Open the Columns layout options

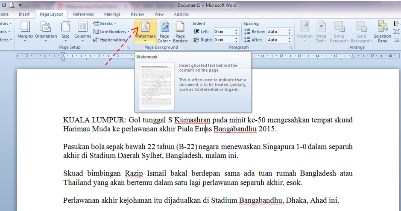[82, 31]
